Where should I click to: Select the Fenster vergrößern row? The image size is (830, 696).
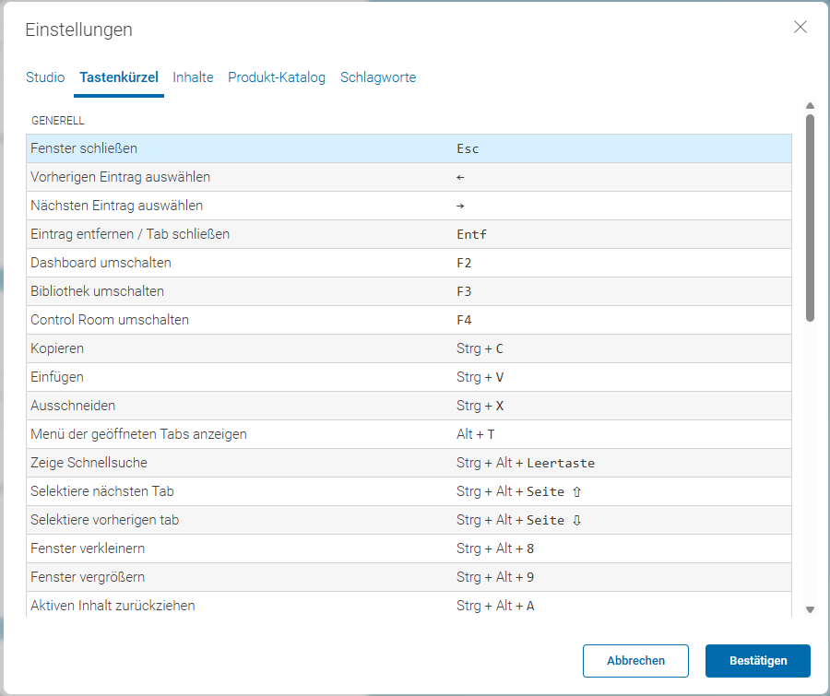(409, 577)
